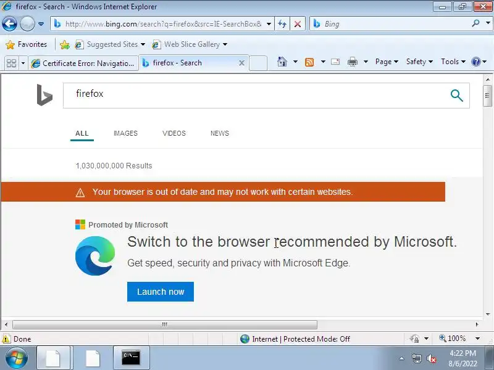Click the Forward navigation button

pyautogui.click(x=27, y=23)
